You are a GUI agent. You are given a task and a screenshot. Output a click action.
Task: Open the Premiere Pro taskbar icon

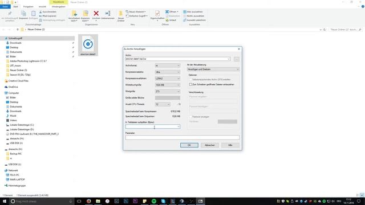click(135, 201)
